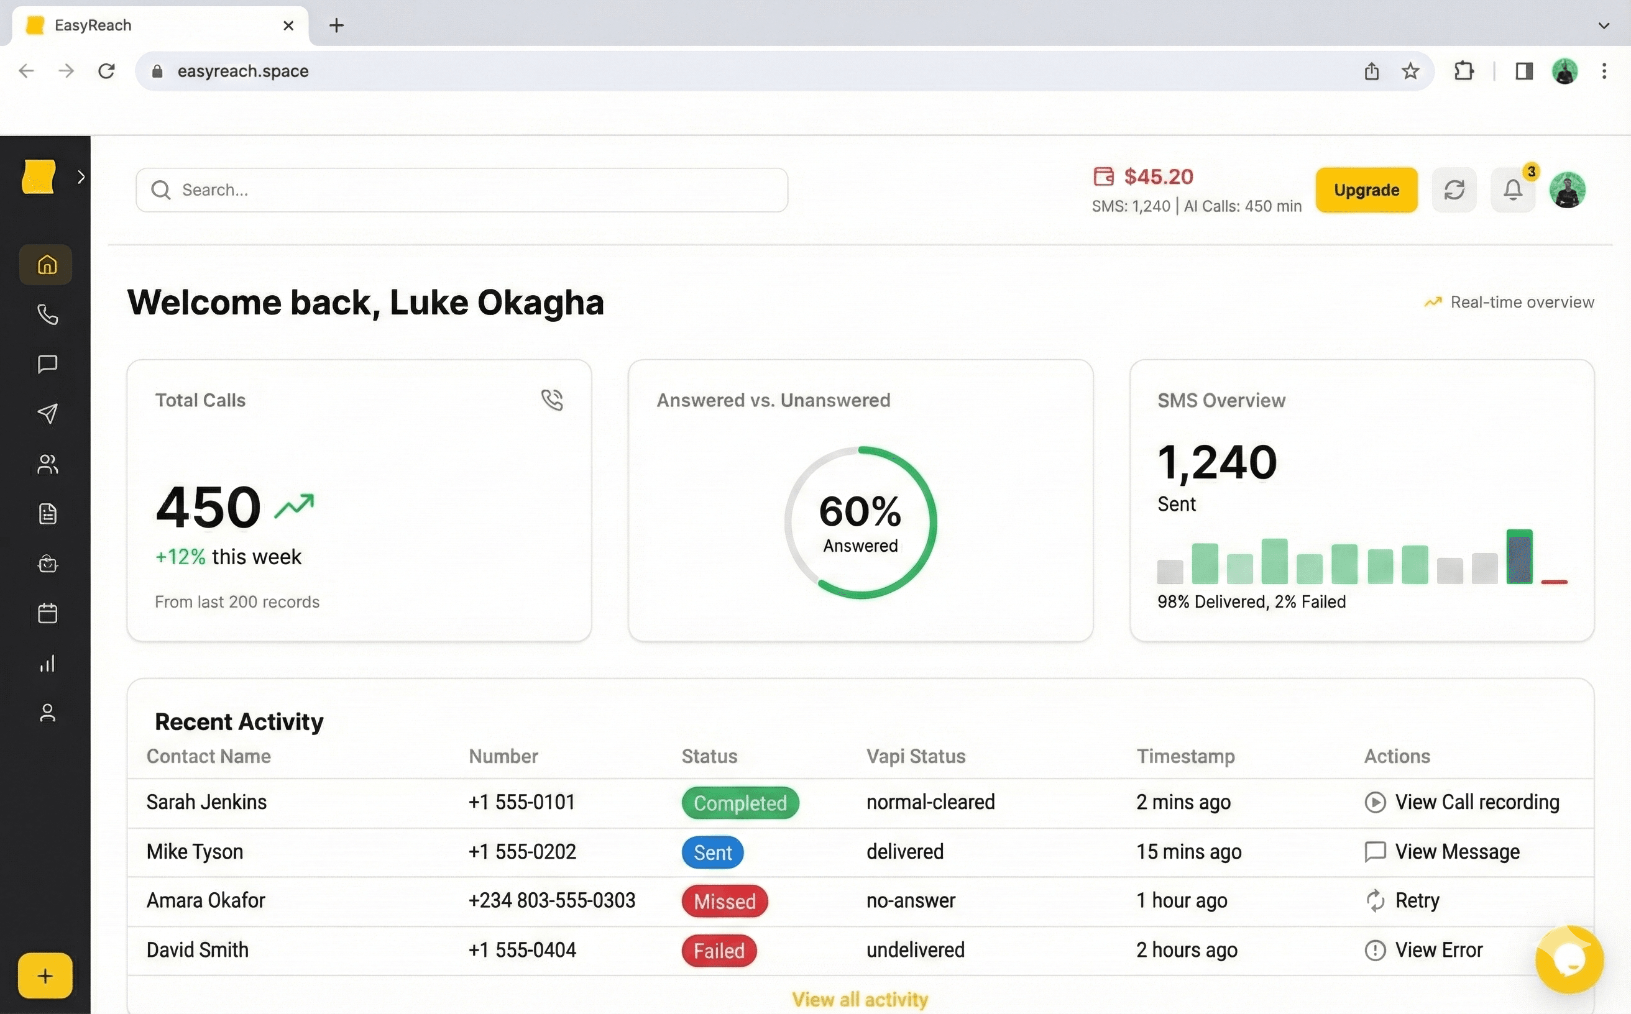Viewport: 1631px width, 1014px height.
Task: Open Chrome's three-dot menu
Action: click(x=1605, y=70)
